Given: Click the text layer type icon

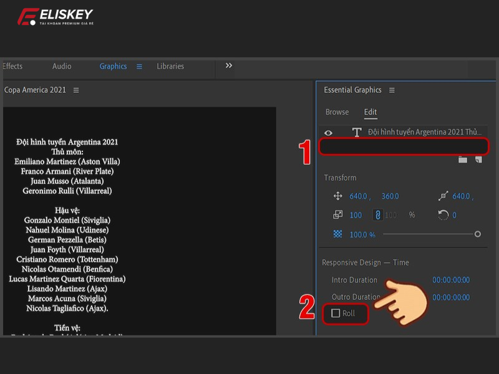Looking at the screenshot, I should coord(357,132).
